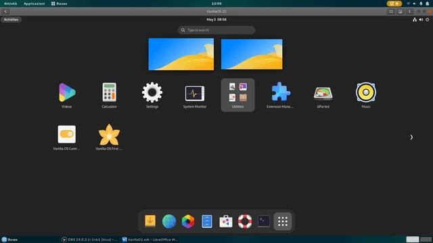The height and width of the screenshot is (243, 433).
Task: Click the host Wi-Fi icon
Action: (408, 3)
